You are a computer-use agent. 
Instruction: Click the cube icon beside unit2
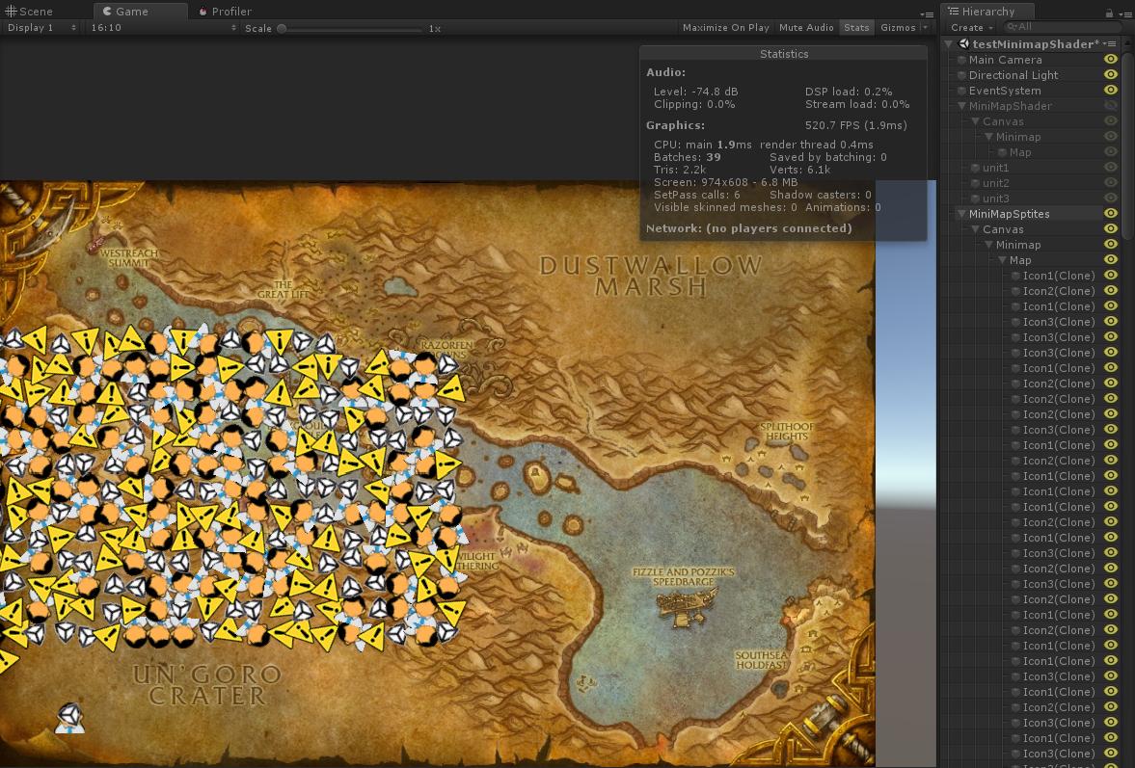click(x=975, y=183)
